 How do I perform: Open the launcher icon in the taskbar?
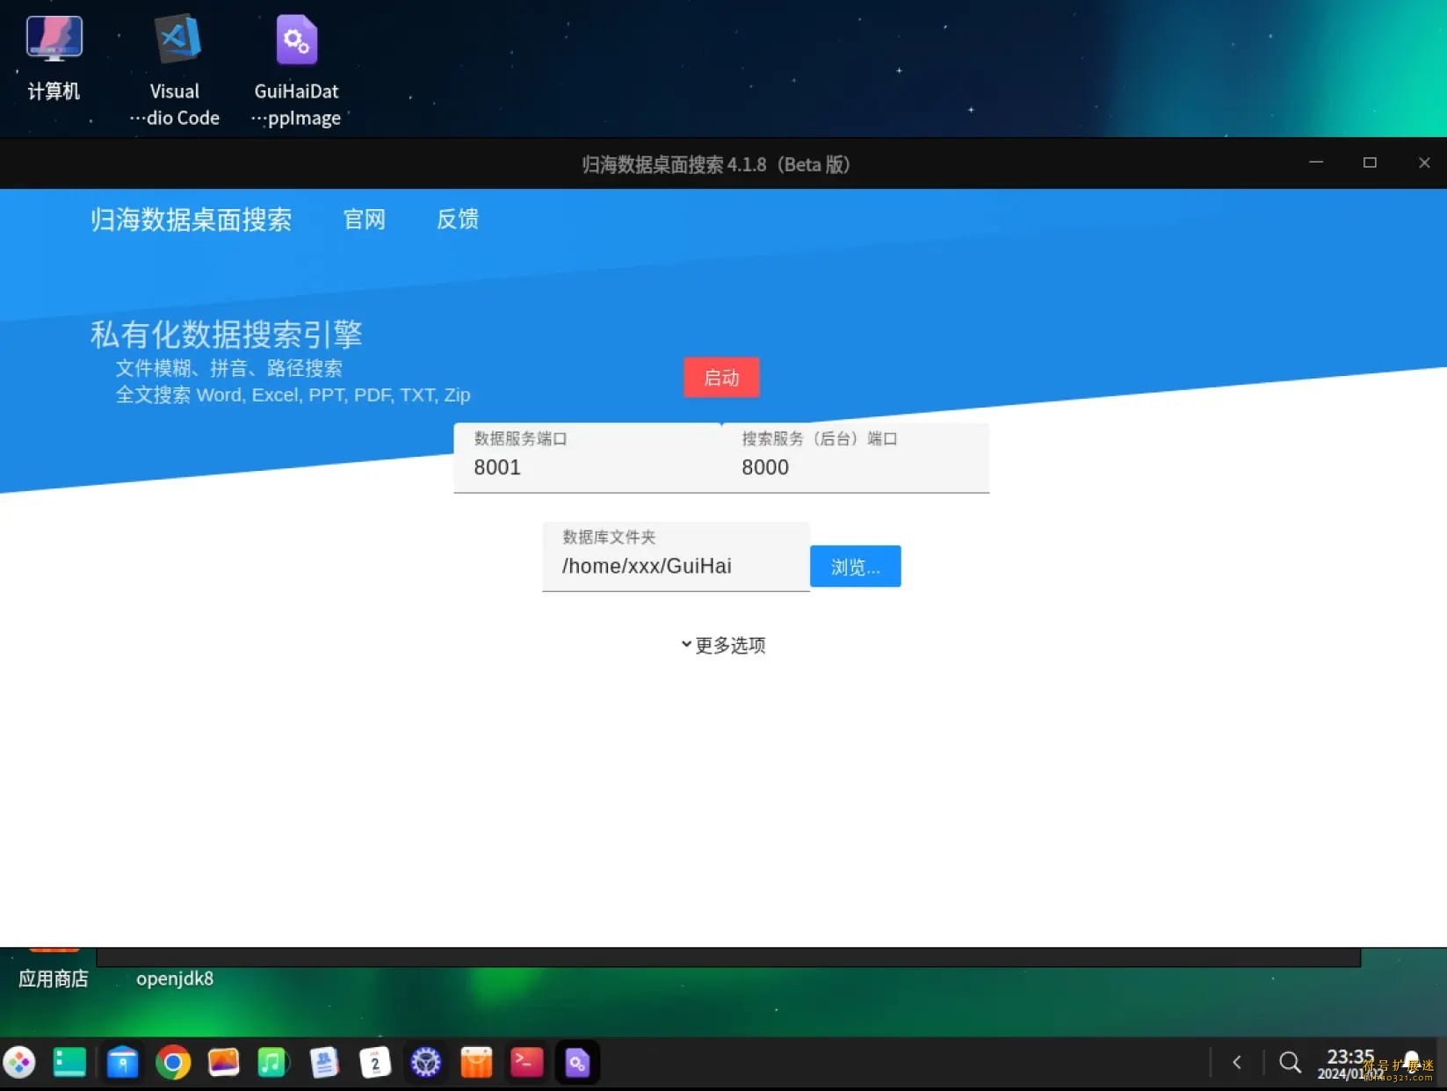(x=19, y=1063)
